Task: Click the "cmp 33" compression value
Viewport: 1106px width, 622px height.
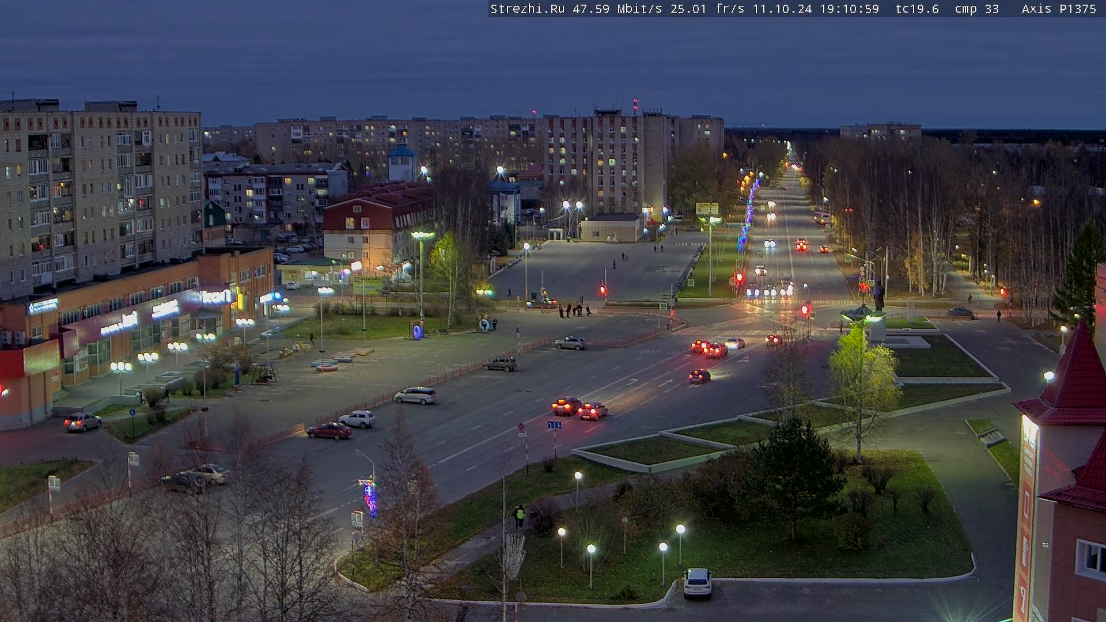Action: [x=977, y=9]
